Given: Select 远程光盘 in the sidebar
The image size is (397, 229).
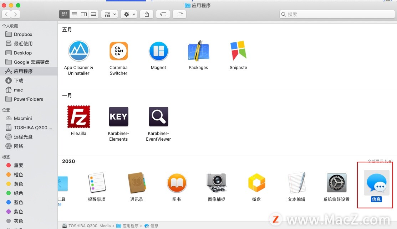Looking at the screenshot, I should (x=29, y=137).
